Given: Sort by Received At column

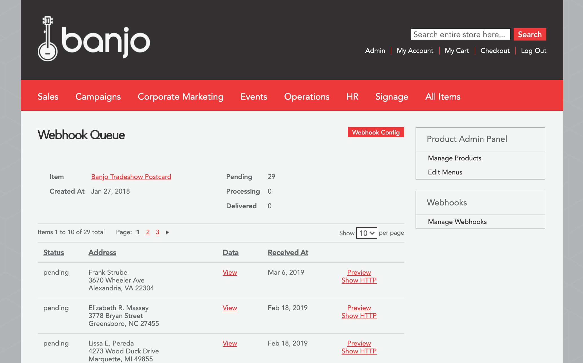Looking at the screenshot, I should (288, 252).
